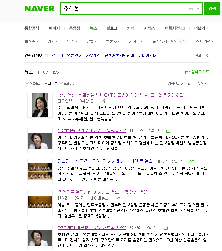Switch to the 블로그 tab
This screenshot has width=222, height=251.
click(112, 28)
